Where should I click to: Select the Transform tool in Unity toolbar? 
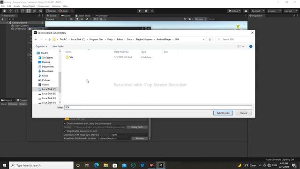pos(34,11)
